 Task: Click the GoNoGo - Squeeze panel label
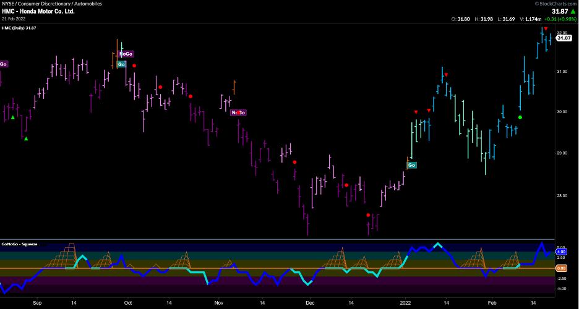point(19,243)
